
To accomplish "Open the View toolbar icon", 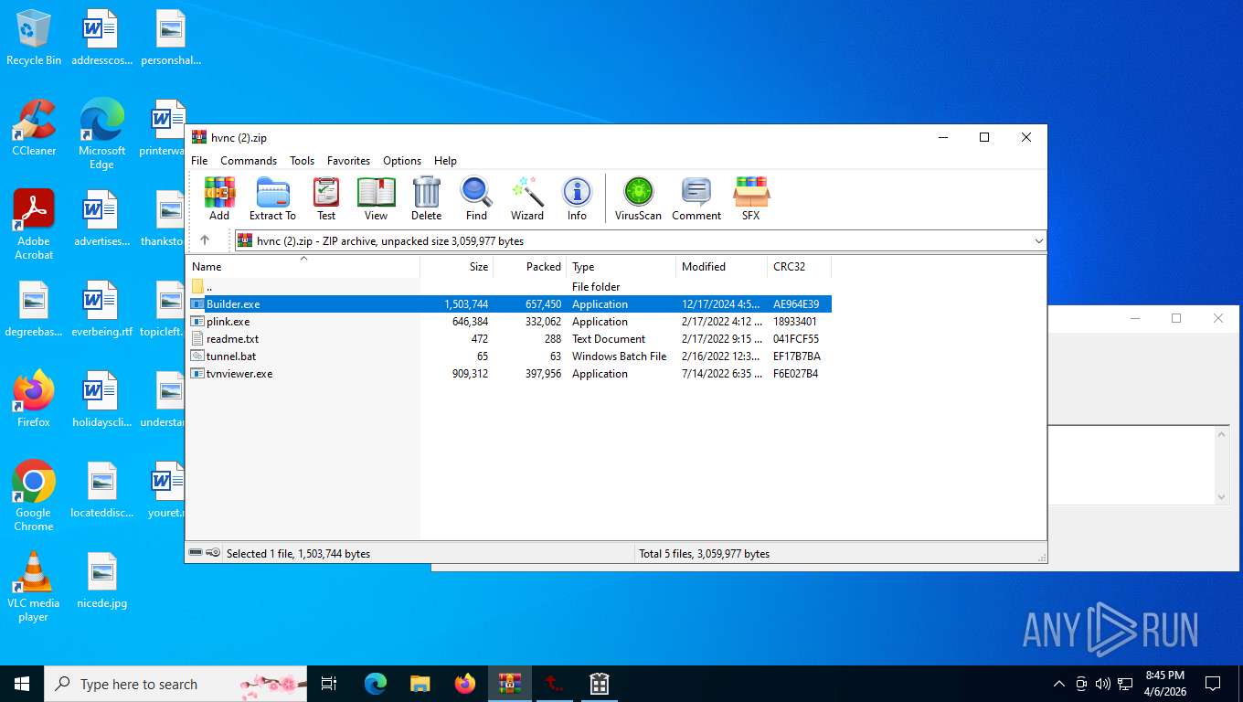I will pyautogui.click(x=376, y=198).
